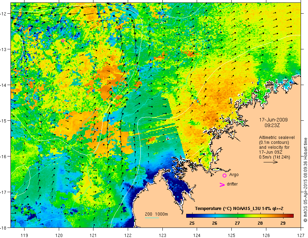Click the longitude axis label '126'
Image resolution: width=308 pixels, height=238 pixels.
coord(266,235)
